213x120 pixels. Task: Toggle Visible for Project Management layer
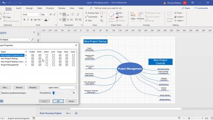pos(33,65)
